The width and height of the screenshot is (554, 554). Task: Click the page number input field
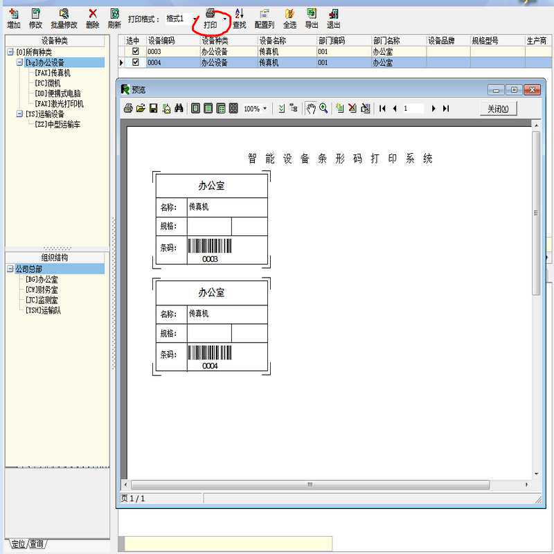coord(413,109)
